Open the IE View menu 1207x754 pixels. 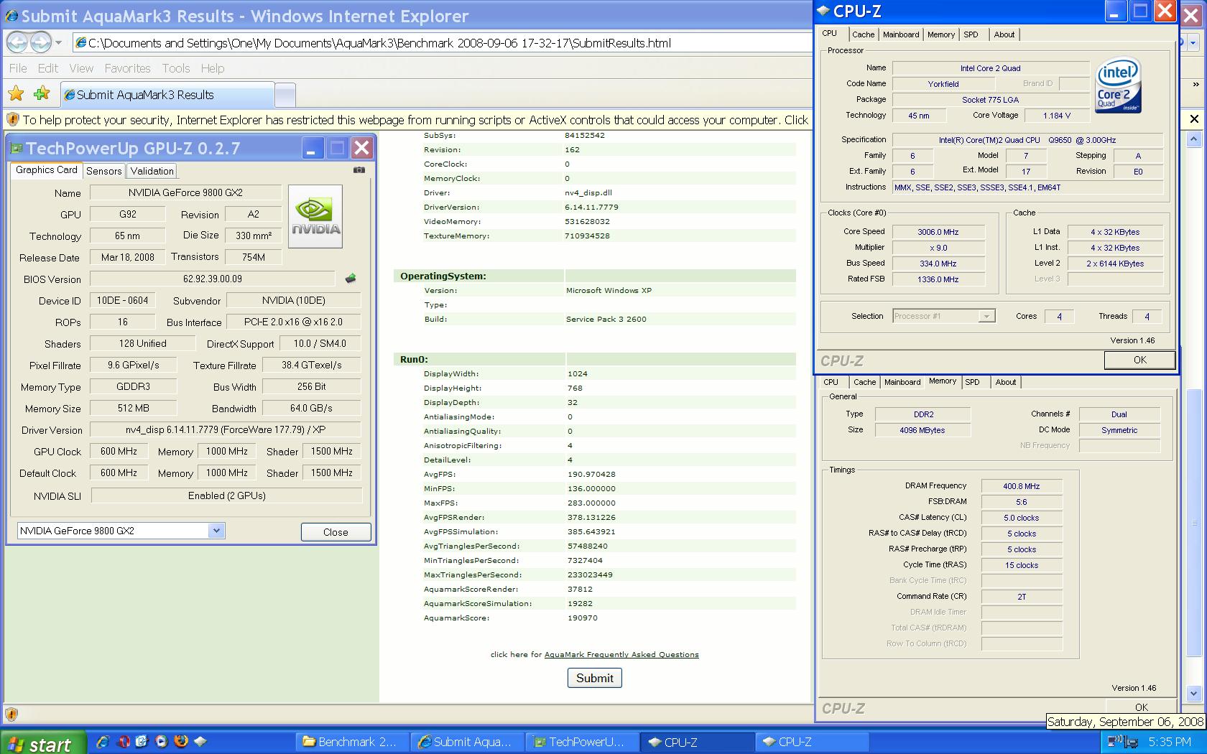pyautogui.click(x=81, y=68)
